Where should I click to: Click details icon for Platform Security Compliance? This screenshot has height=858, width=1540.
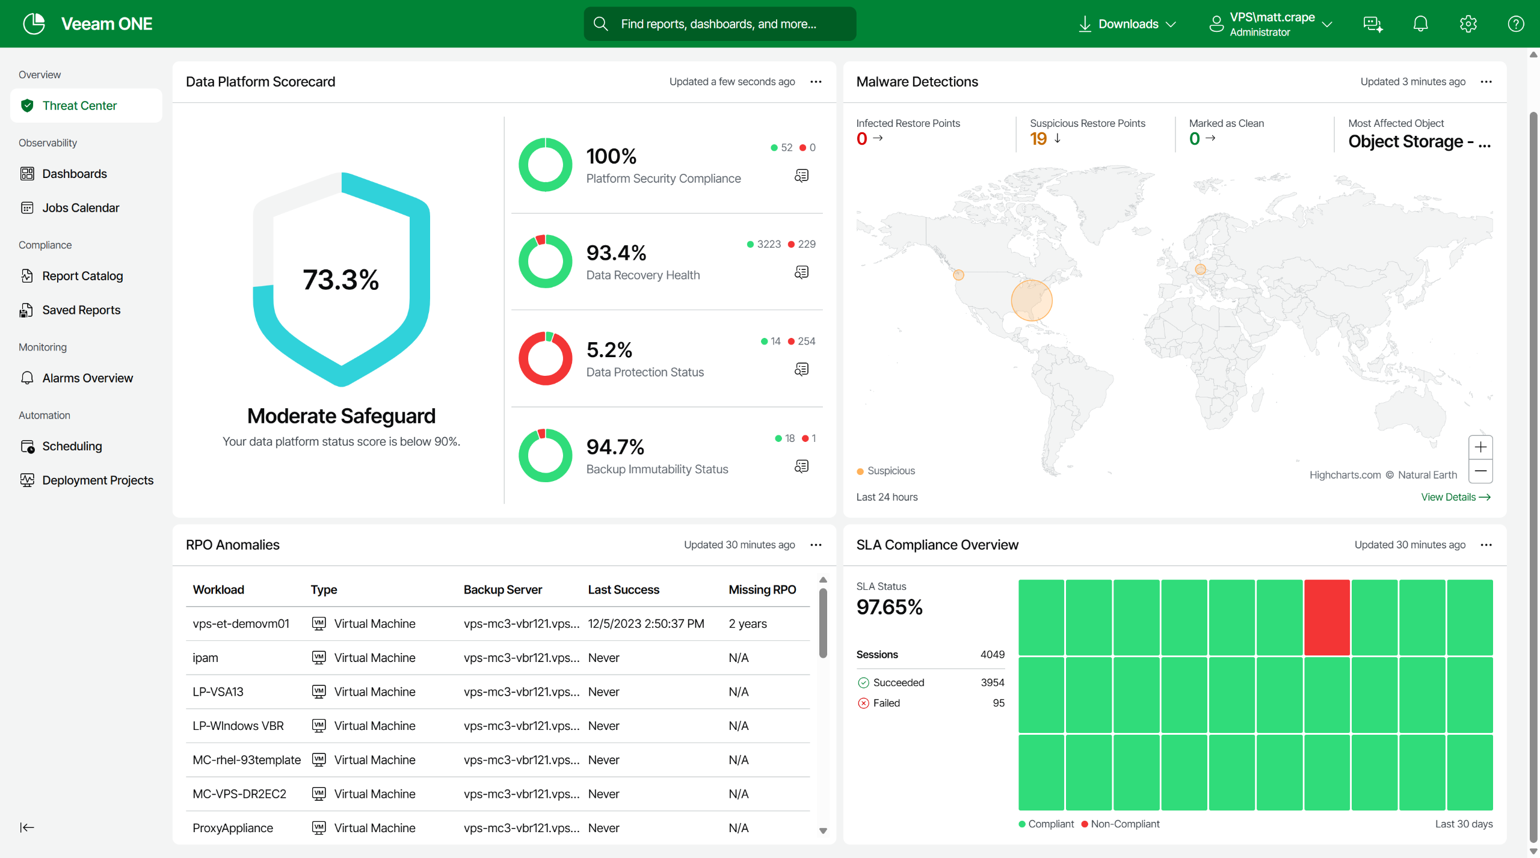pyautogui.click(x=801, y=176)
